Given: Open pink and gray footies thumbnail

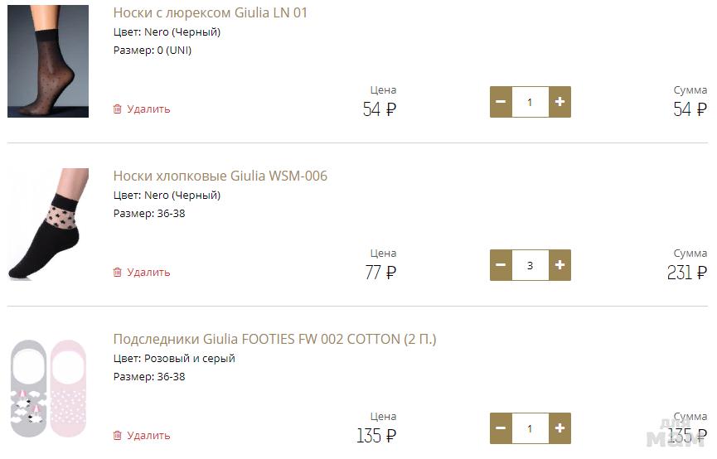Looking at the screenshot, I should pos(48,388).
